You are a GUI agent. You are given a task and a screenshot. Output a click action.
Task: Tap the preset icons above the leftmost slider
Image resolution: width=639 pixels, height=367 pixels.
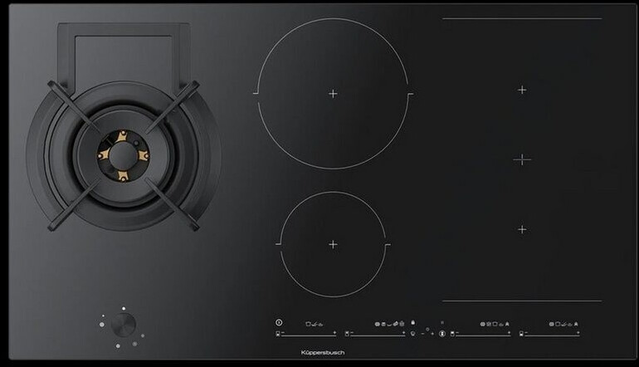tap(314, 323)
